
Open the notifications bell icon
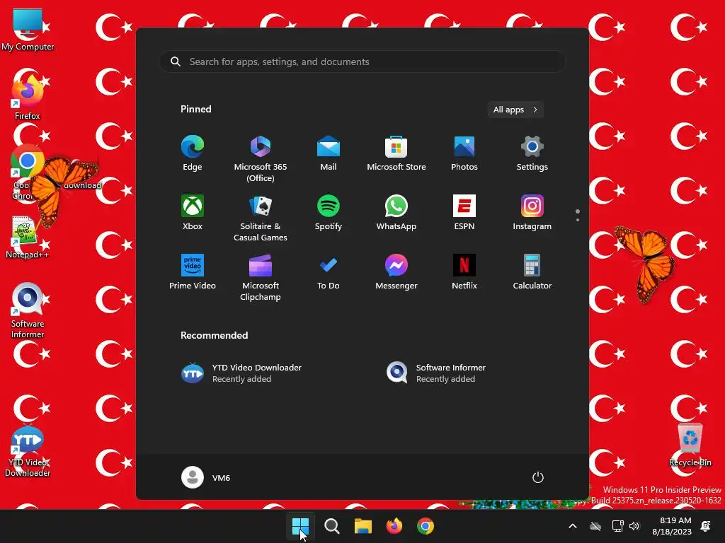pos(706,526)
